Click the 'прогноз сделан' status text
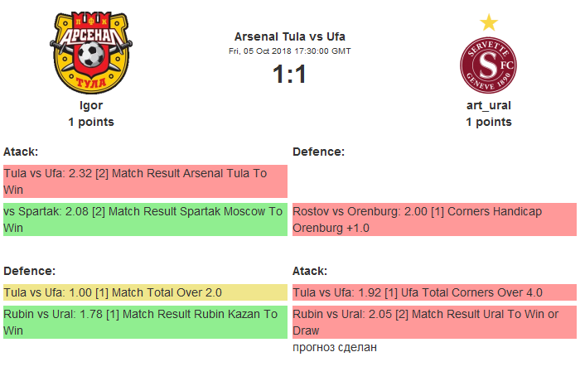Screen dimensions: 580x381 pyautogui.click(x=335, y=347)
